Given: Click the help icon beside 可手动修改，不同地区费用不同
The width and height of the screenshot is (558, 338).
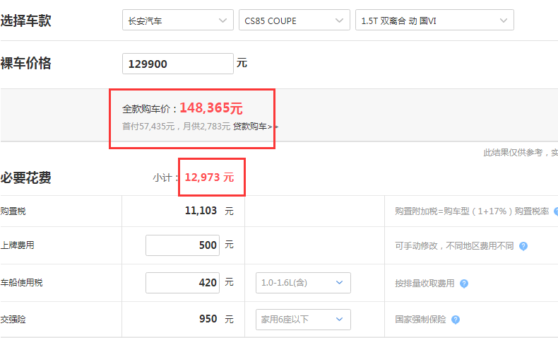Looking at the screenshot, I should (523, 246).
